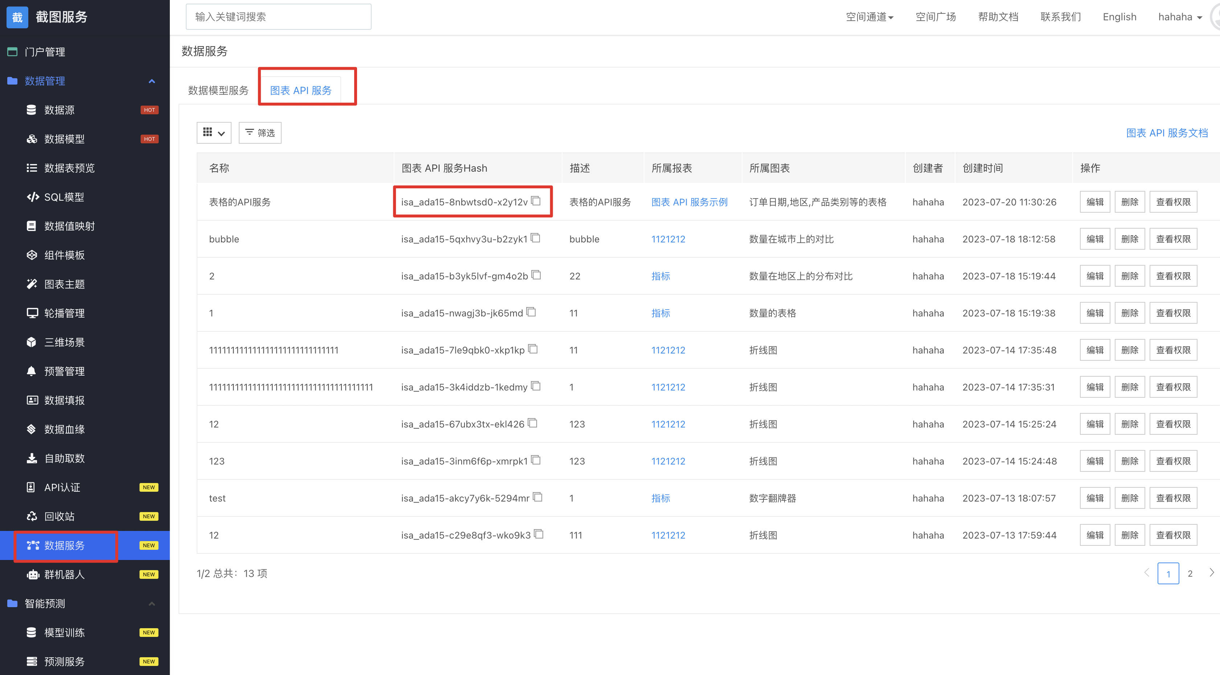Image resolution: width=1220 pixels, height=675 pixels.
Task: Edit the bubble row
Action: pyautogui.click(x=1094, y=239)
